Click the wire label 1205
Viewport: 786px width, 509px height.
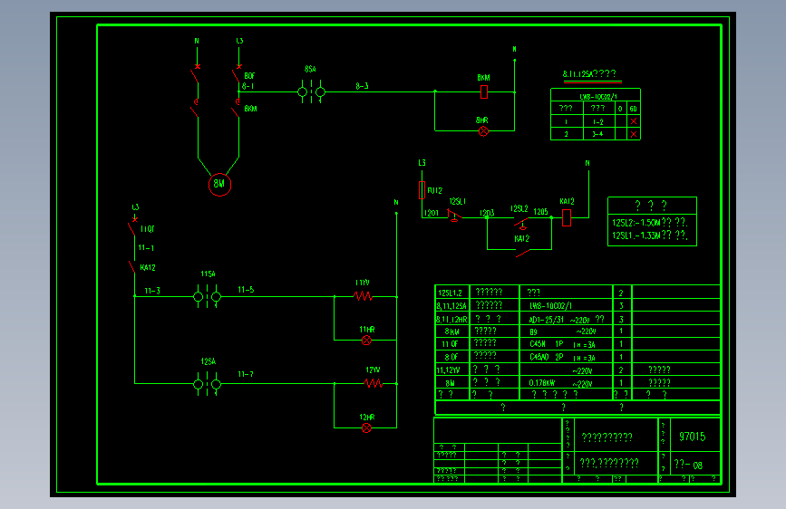(540, 211)
